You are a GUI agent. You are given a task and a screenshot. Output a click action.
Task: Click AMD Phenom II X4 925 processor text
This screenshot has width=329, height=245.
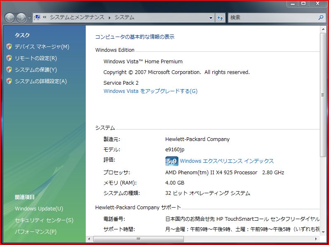click(x=225, y=173)
